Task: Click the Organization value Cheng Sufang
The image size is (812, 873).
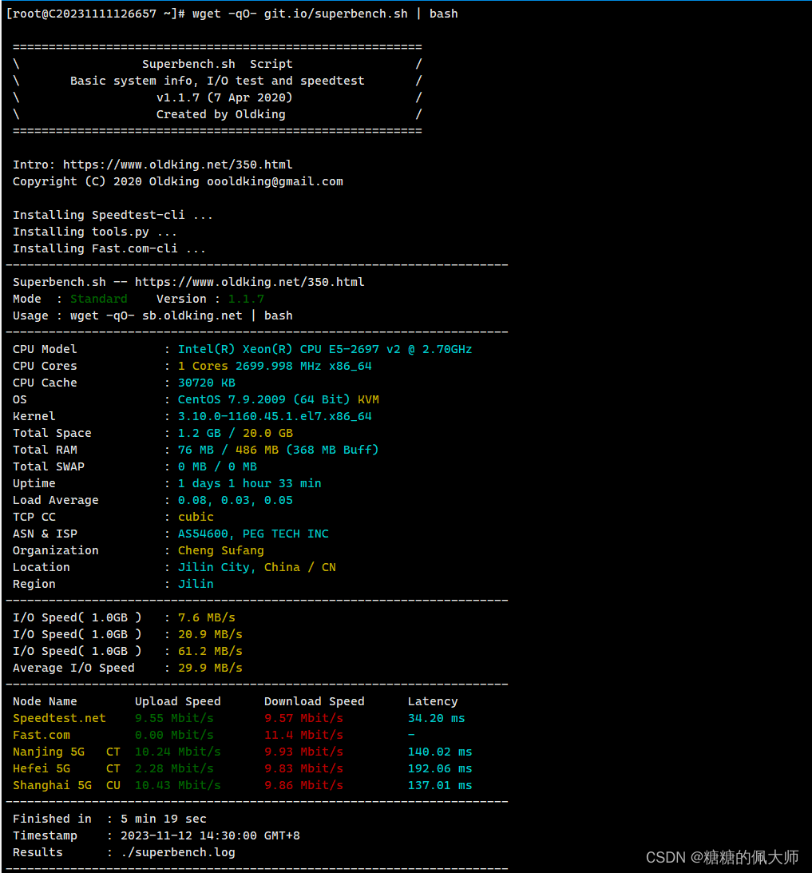Action: pyautogui.click(x=221, y=550)
